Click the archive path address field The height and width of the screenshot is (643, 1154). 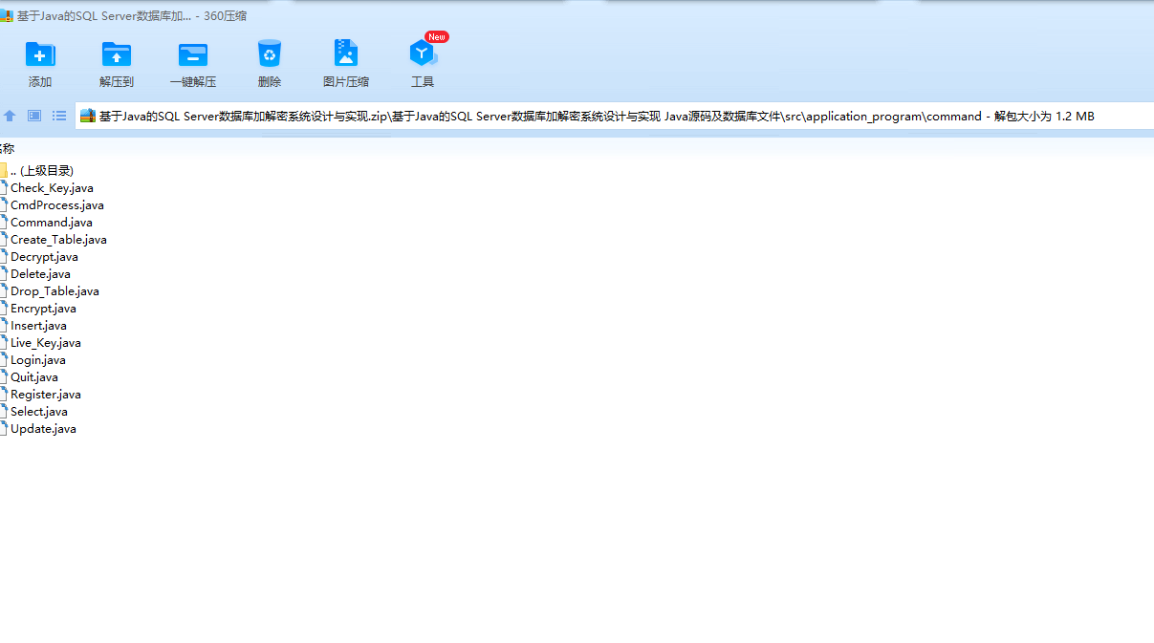click(x=615, y=116)
